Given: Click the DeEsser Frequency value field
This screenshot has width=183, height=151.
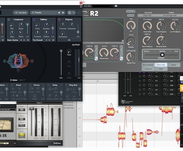Looking at the screenshot, I should click(21, 119).
